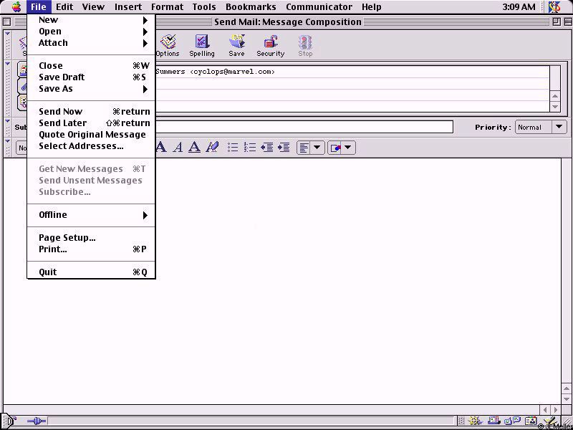The width and height of the screenshot is (573, 430).
Task: Collapse the subject row with its triangle
Action: pos(8,121)
